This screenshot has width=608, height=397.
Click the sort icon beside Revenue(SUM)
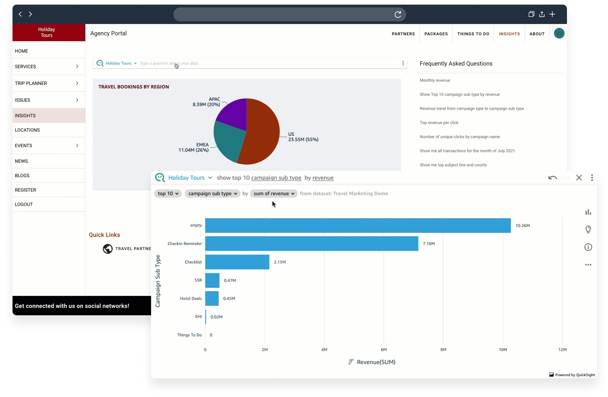click(x=351, y=362)
